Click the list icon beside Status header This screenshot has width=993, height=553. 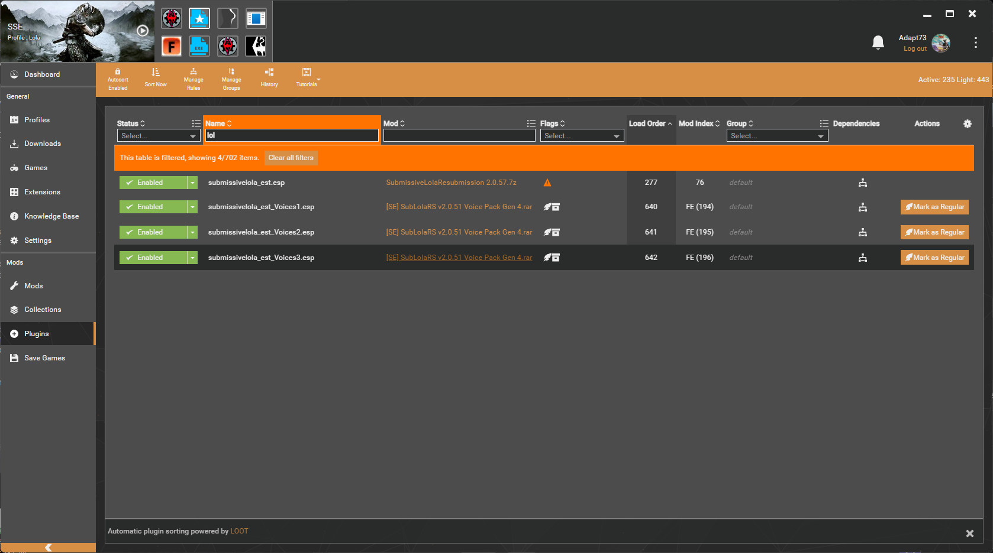(196, 123)
